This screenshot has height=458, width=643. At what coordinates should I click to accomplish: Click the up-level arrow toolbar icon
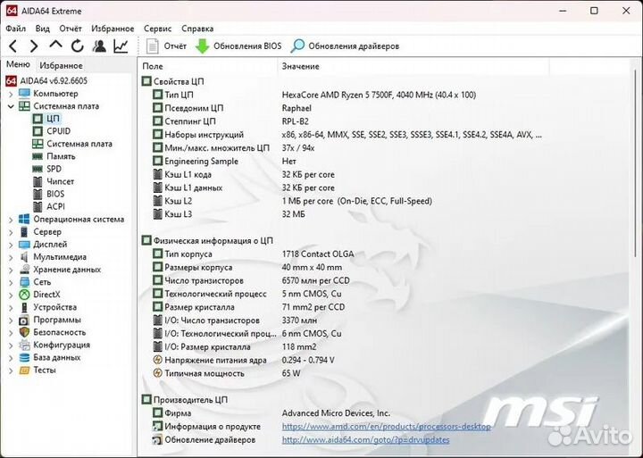(55, 45)
